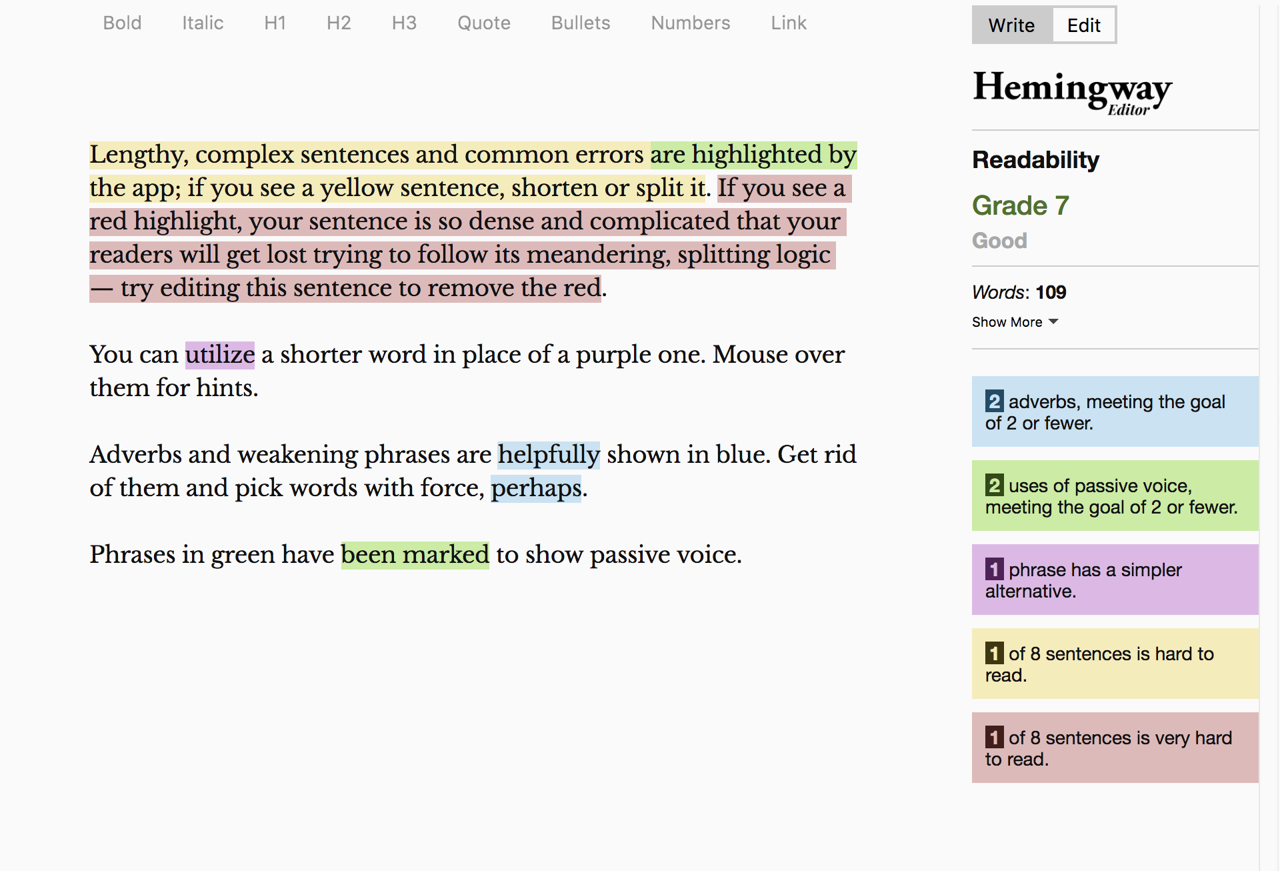
Task: Switch to Write mode
Action: click(x=1011, y=25)
